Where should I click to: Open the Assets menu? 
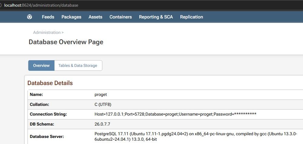[x=95, y=17]
